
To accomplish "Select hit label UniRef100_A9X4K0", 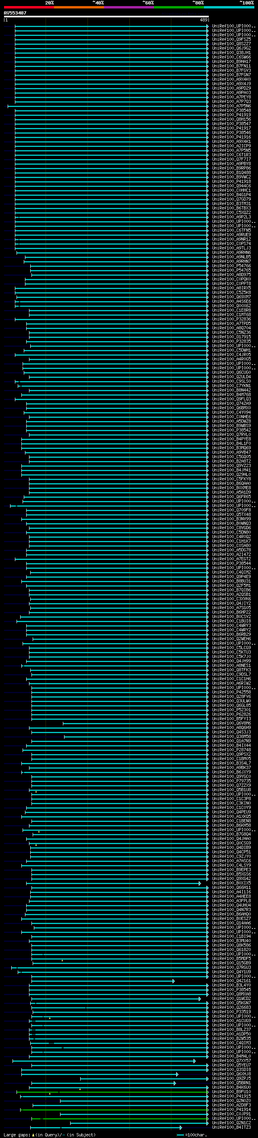I will click(x=231, y=79).
